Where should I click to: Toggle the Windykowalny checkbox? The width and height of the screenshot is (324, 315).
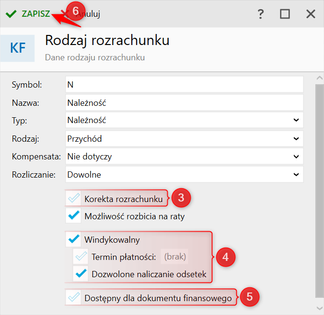click(73, 239)
